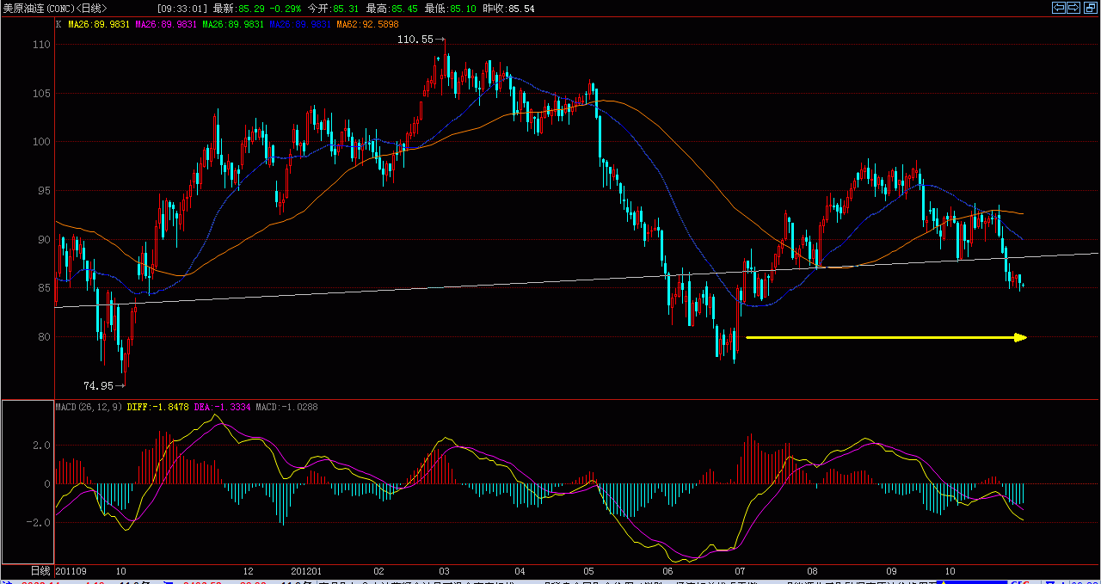Click the MACD:-1.0288 value label
The image size is (1101, 584).
[286, 407]
